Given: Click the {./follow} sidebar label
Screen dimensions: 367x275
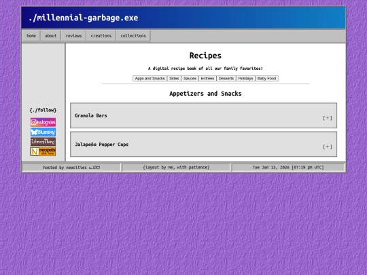Looking at the screenshot, I should (43, 110).
